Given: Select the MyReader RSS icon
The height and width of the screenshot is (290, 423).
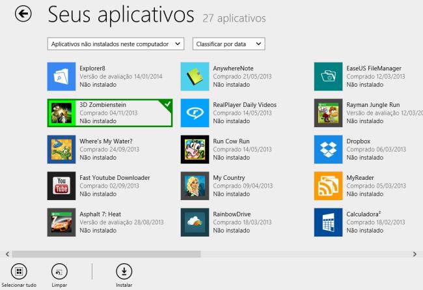Looking at the screenshot, I should [328, 186].
